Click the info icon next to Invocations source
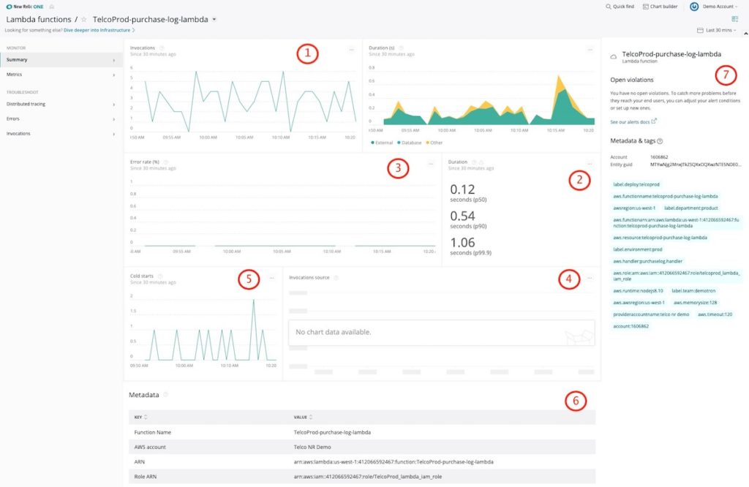 pos(336,277)
